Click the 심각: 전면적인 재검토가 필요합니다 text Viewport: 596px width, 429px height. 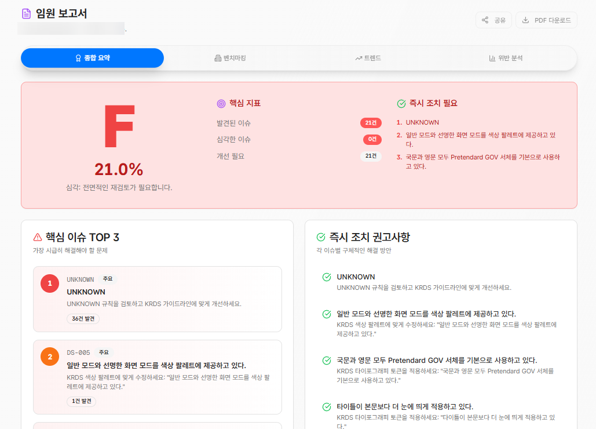click(119, 187)
